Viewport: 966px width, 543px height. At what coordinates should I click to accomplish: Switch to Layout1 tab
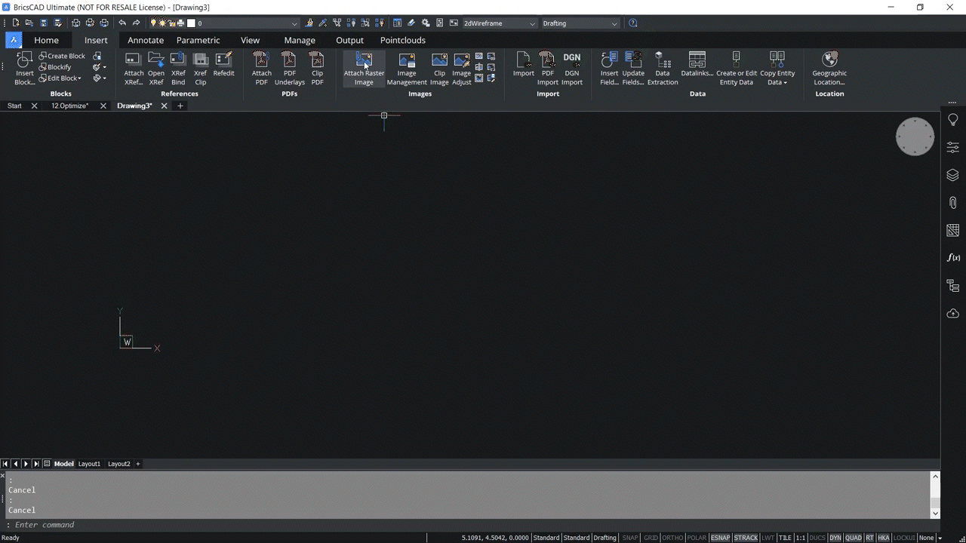pyautogui.click(x=89, y=464)
